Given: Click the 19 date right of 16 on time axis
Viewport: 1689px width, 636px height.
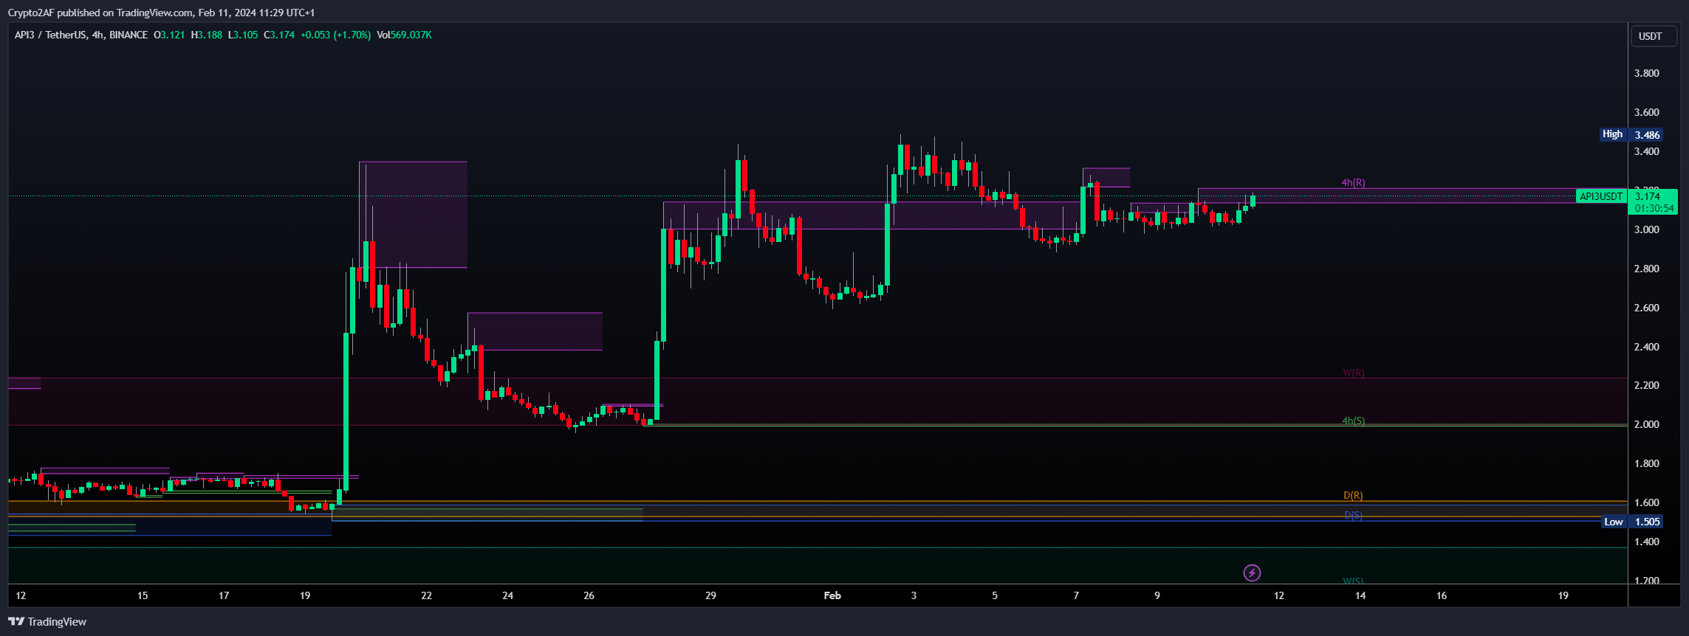Looking at the screenshot, I should pos(1563,595).
